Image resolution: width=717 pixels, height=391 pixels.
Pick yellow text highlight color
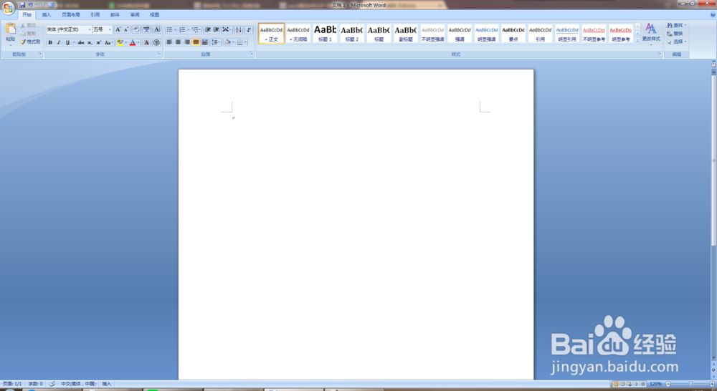pyautogui.click(x=120, y=42)
